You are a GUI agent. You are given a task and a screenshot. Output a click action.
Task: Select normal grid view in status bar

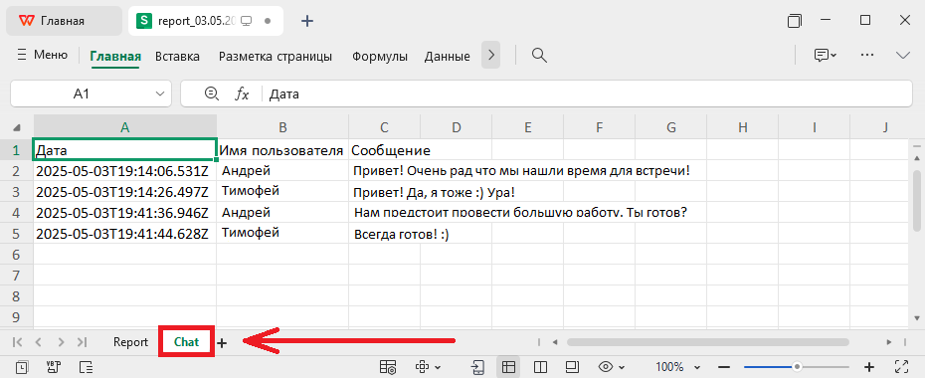coord(508,367)
